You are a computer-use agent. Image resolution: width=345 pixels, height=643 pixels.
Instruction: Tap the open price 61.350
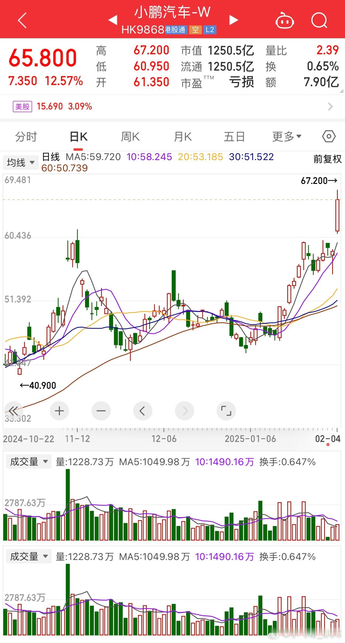[151, 82]
